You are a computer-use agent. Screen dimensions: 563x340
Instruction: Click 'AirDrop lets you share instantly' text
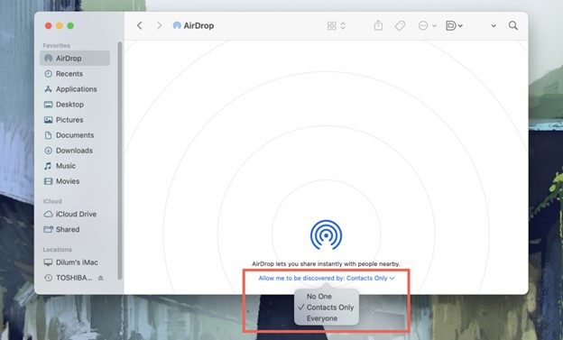point(326,264)
